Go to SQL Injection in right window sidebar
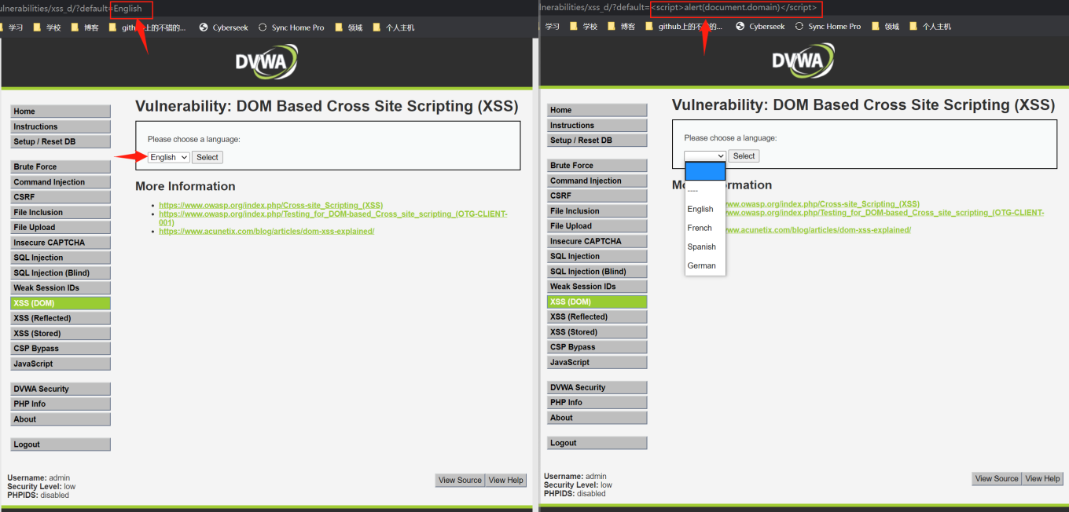 [x=597, y=256]
